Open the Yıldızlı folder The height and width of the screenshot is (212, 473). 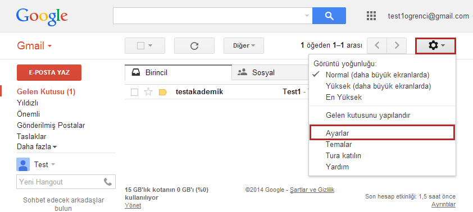pos(28,103)
